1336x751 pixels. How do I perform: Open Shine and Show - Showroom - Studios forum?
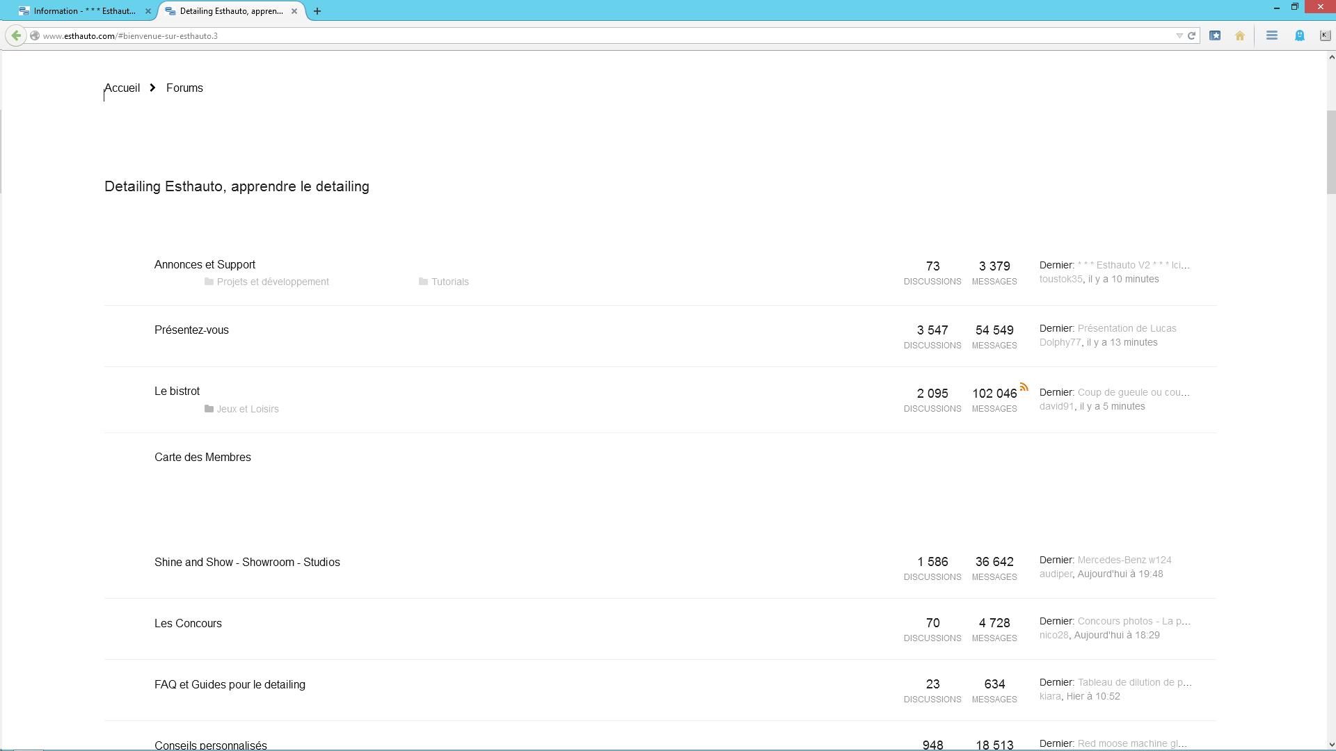click(247, 563)
